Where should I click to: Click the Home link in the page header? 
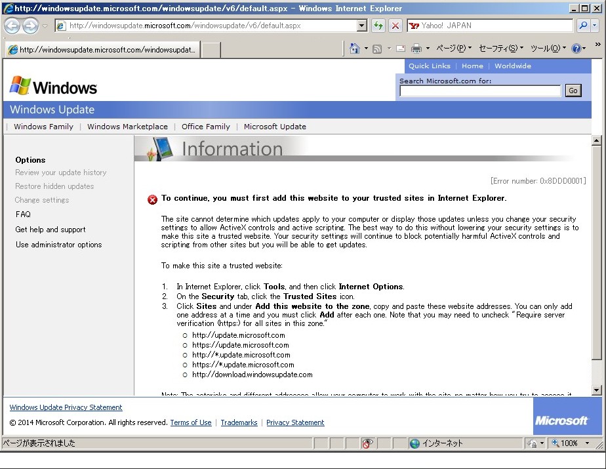click(472, 66)
